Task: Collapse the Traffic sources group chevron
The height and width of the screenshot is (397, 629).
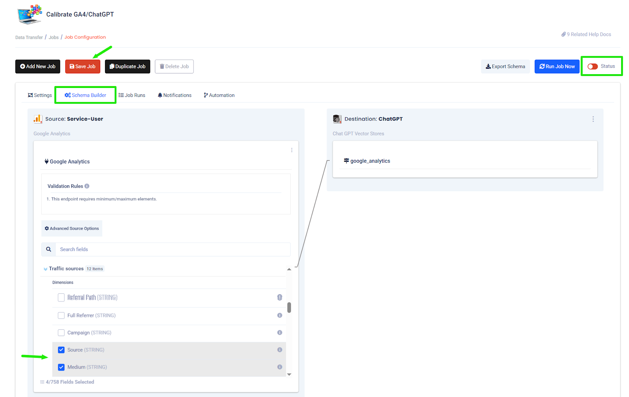Action: [46, 269]
